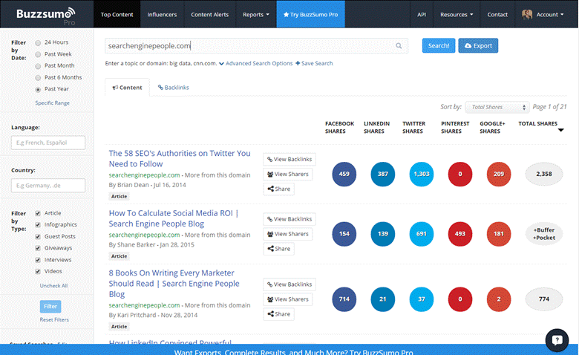Click the Language filter input field
This screenshot has width=579, height=355.
pos(48,143)
